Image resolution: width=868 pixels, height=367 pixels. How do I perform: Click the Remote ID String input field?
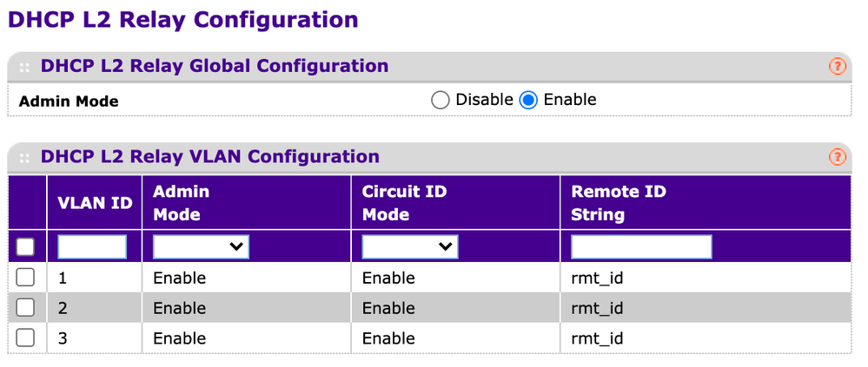coord(641,246)
